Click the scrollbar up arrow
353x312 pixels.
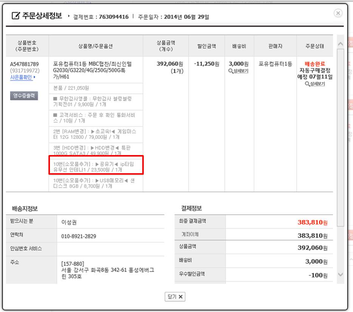pyautogui.click(x=341, y=43)
